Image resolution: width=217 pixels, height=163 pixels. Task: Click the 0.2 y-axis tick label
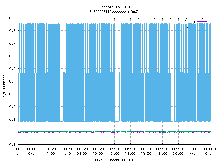[x=12, y=107]
